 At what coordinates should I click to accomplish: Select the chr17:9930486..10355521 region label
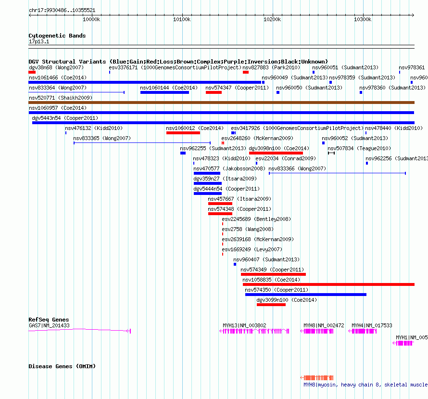[x=62, y=11]
